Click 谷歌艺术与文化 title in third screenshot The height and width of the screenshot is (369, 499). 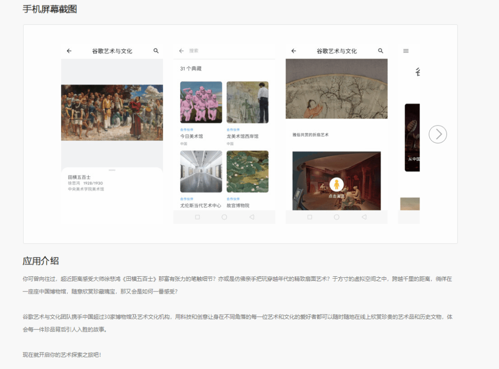pyautogui.click(x=336, y=51)
